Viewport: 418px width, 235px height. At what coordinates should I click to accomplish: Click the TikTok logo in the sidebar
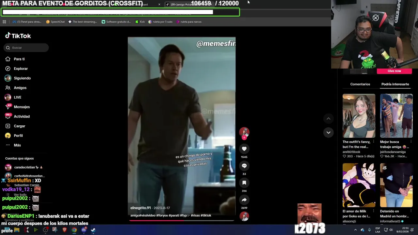[18, 36]
